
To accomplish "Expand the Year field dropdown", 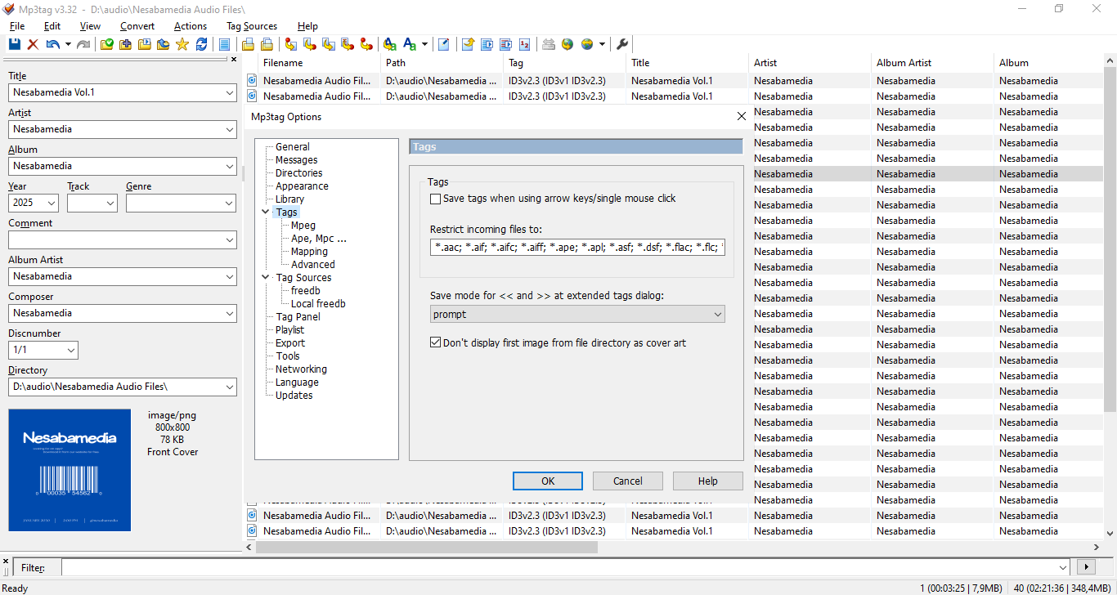I will click(52, 203).
